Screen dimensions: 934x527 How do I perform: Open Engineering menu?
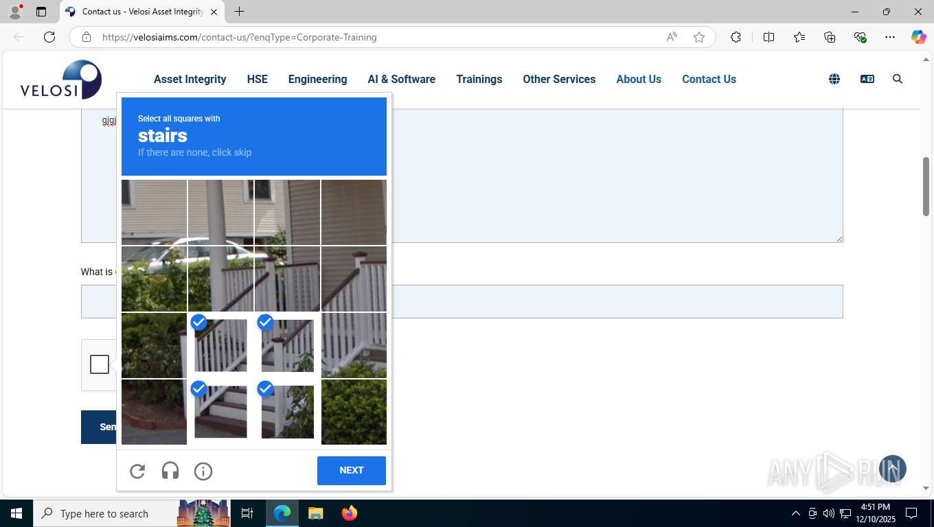(318, 79)
